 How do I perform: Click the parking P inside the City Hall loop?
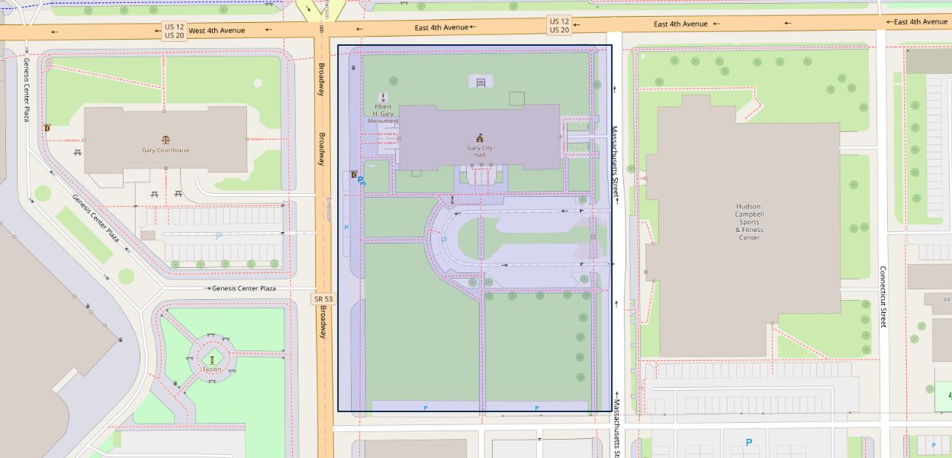coord(444,240)
